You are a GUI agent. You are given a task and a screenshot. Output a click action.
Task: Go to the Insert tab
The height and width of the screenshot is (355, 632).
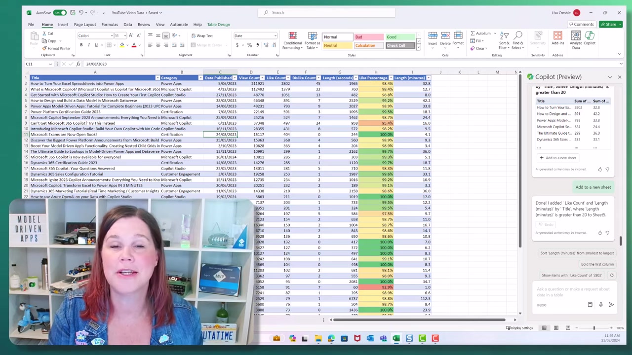(x=63, y=24)
